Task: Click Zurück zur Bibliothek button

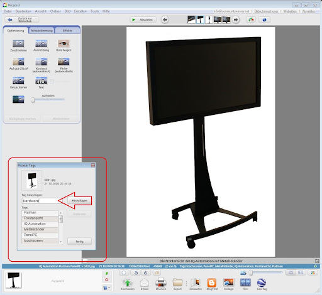Action: click(x=22, y=19)
